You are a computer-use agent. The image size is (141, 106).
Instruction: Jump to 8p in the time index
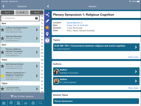[42, 88]
